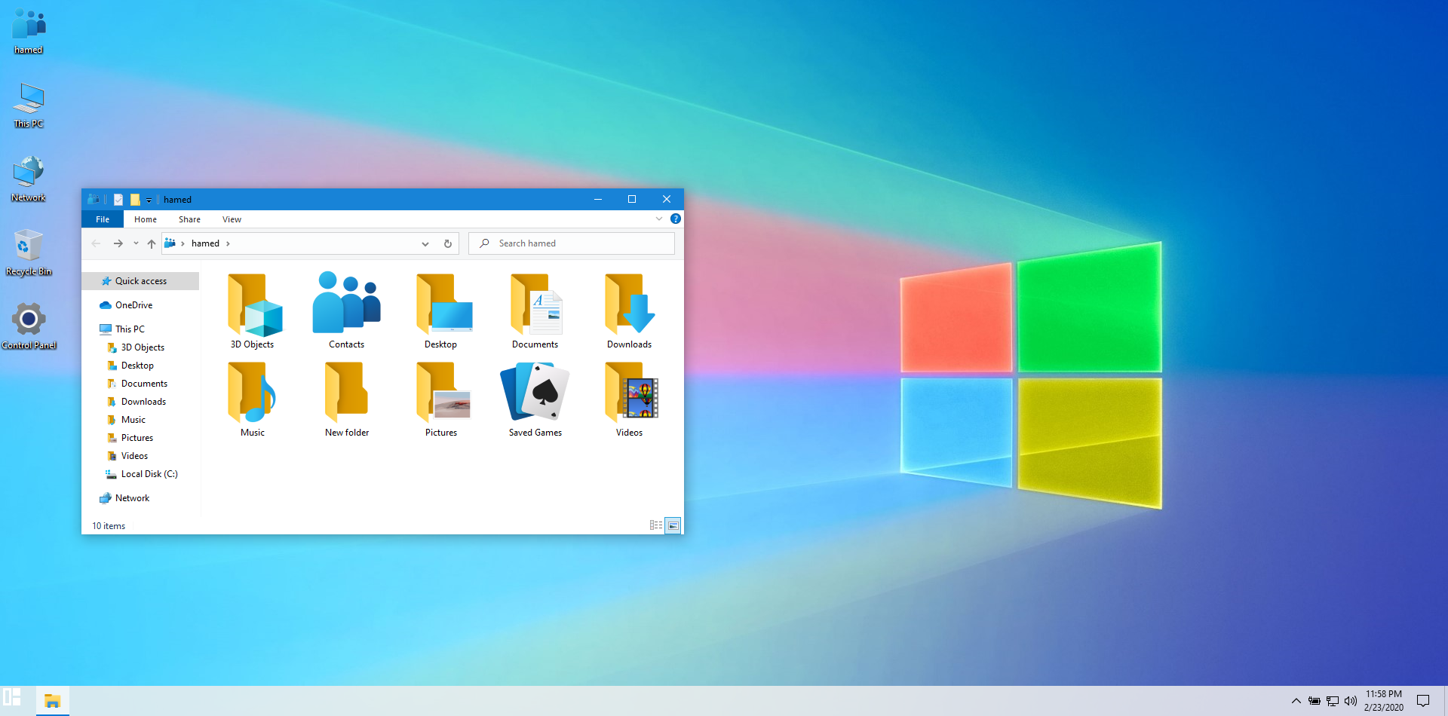Open the File menu tab

tap(103, 219)
